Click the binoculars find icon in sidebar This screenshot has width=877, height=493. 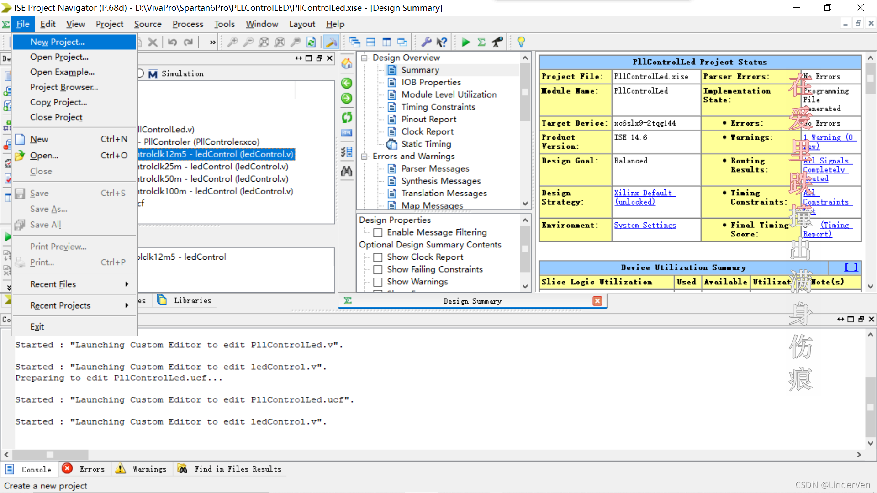click(347, 171)
